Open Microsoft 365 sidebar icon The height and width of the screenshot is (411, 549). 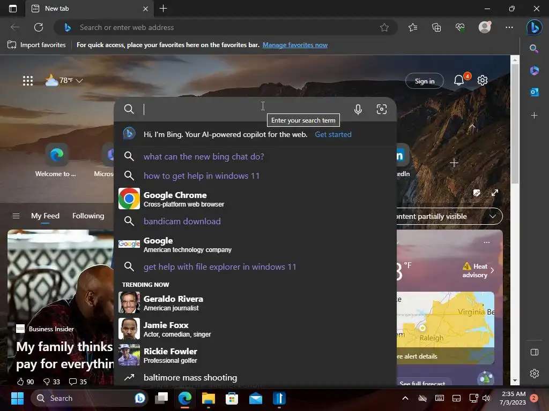point(535,71)
